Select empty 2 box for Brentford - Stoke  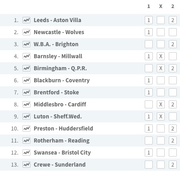coord(173,92)
